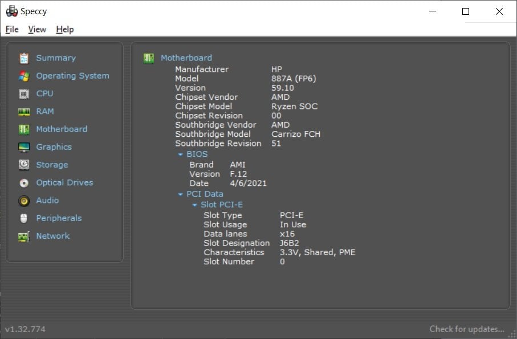517x339 pixels.
Task: Go to the RAM section
Action: (x=45, y=111)
